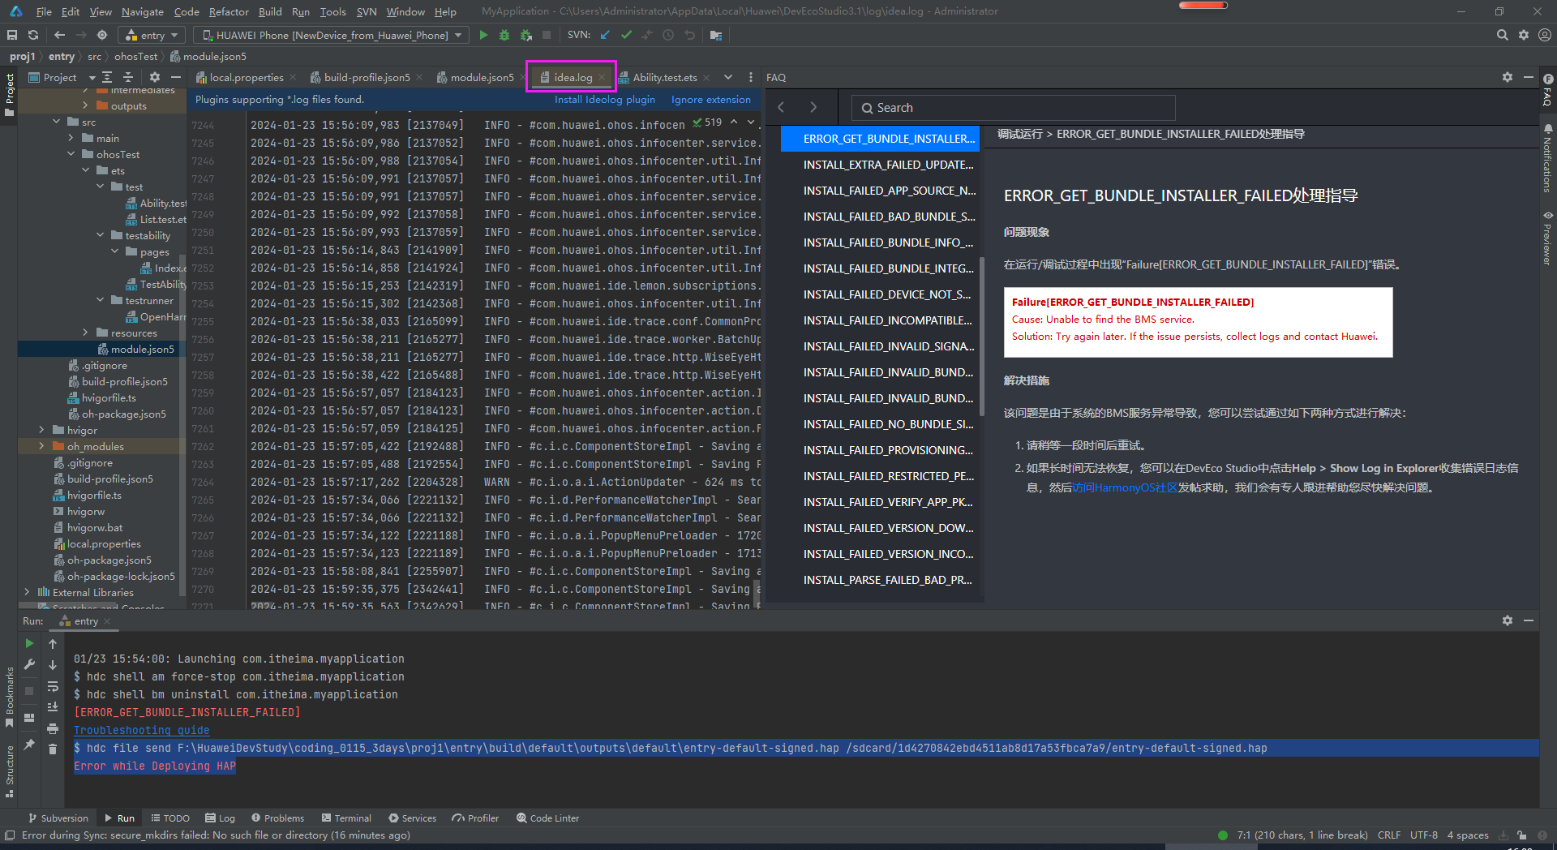
Task: Expand the main folder in project tree
Action: coord(71,138)
